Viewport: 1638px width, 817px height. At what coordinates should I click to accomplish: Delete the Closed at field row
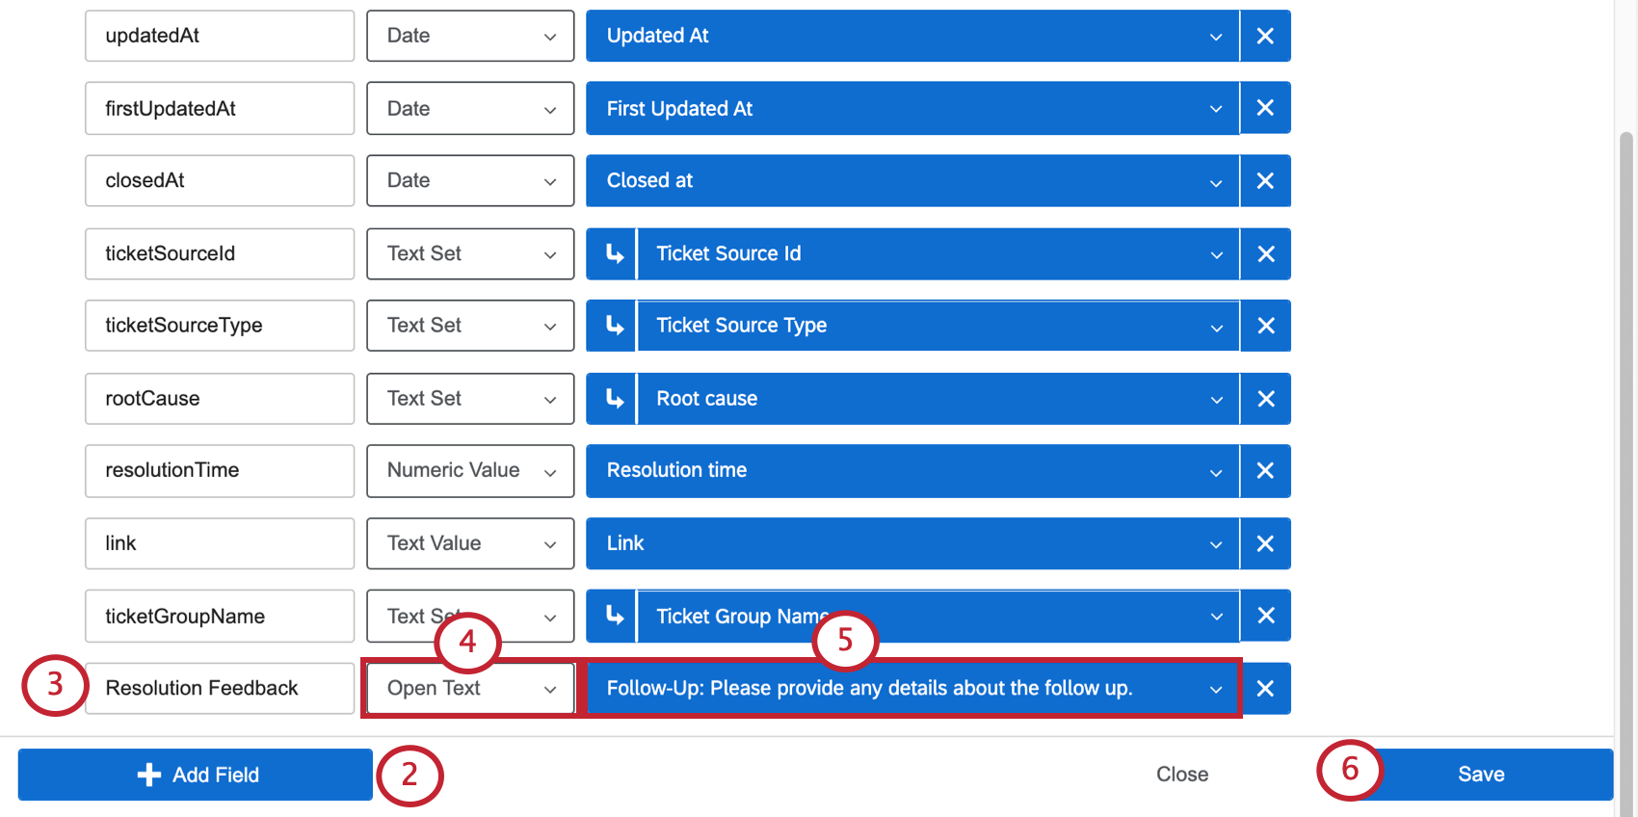pyautogui.click(x=1265, y=181)
